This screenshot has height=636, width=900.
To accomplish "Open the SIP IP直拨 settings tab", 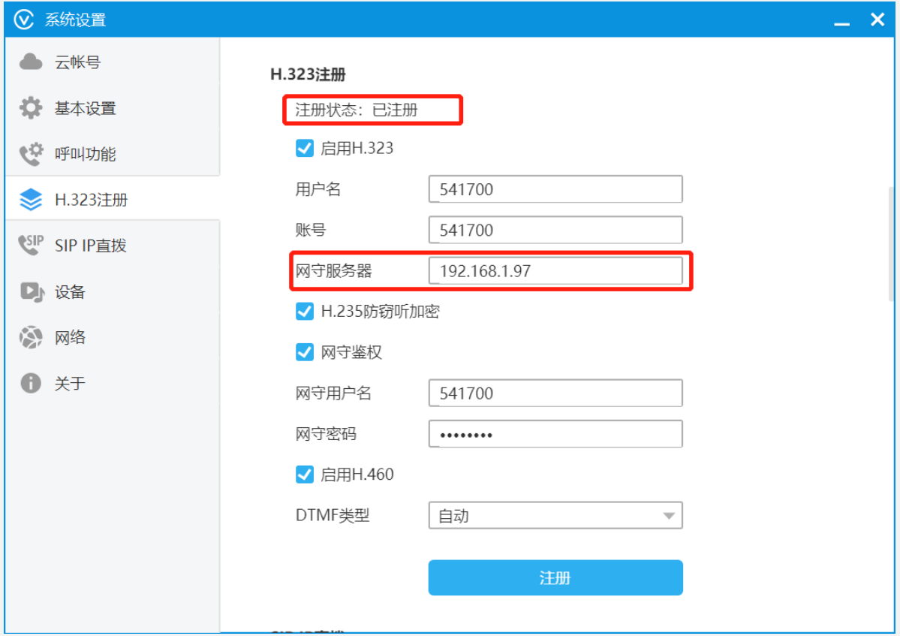I will [x=90, y=246].
